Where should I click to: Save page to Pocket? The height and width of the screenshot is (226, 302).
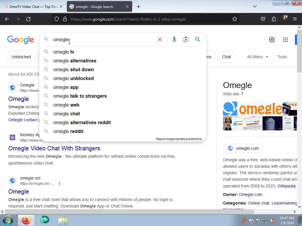tap(263, 19)
